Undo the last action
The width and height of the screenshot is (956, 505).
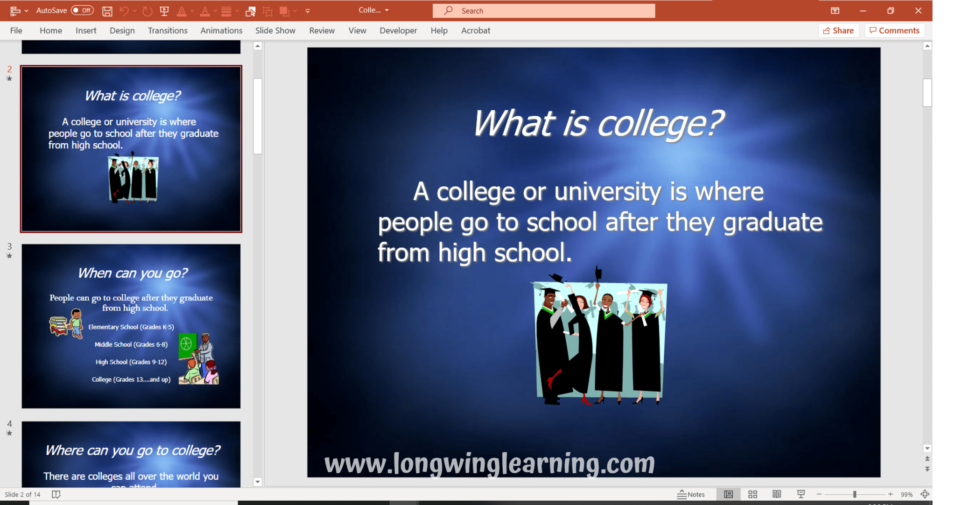[124, 10]
